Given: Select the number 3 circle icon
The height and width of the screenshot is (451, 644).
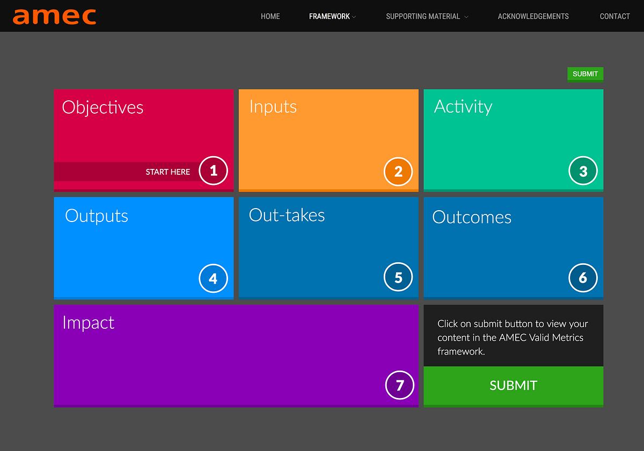Looking at the screenshot, I should (583, 171).
